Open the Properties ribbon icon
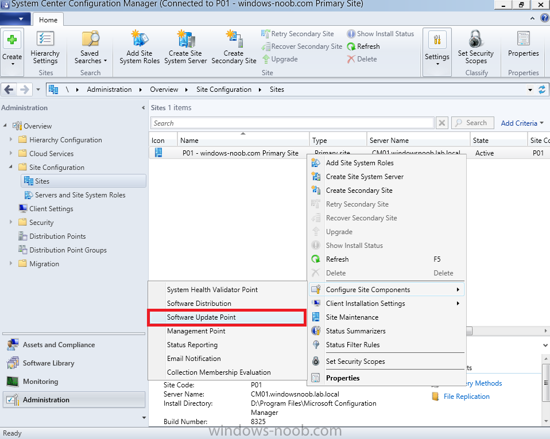Viewport: 550px width, 439px height. coord(524,38)
